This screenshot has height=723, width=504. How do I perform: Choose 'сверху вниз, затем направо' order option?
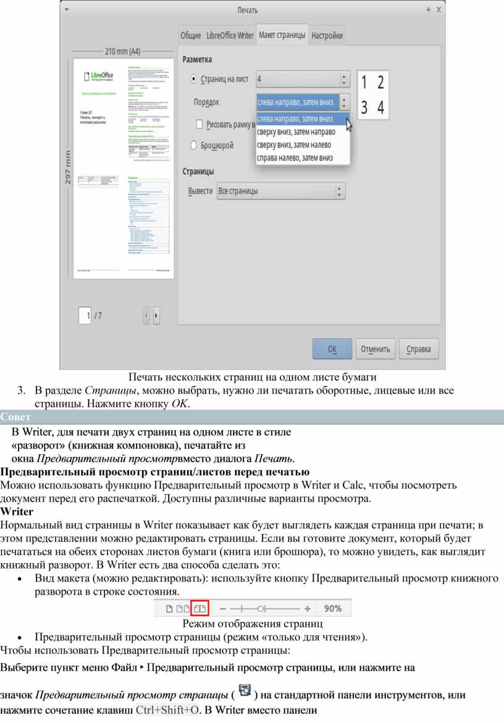point(303,132)
